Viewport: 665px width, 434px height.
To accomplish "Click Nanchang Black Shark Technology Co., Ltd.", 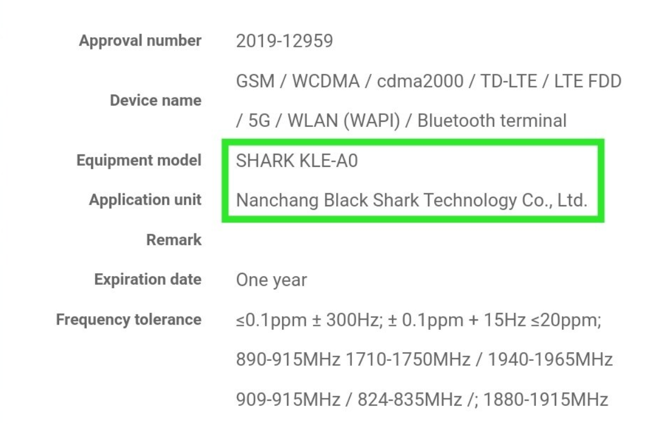I will [x=411, y=200].
